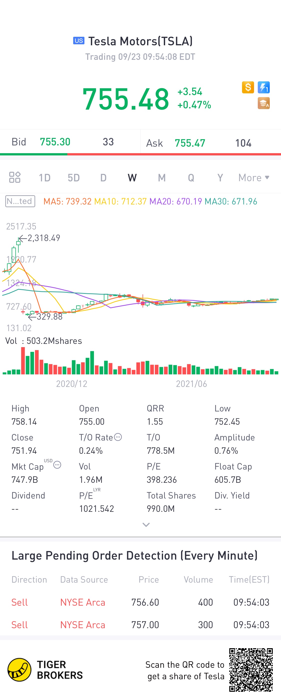Tap the 2021/06 date axis label
Viewport: 281px width, 700px height.
coord(192,384)
